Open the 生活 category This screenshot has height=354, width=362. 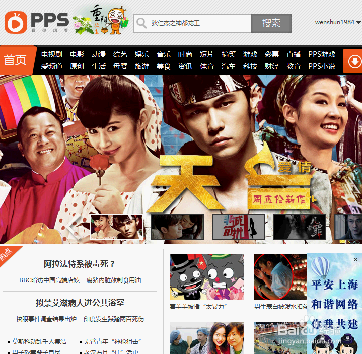click(99, 66)
